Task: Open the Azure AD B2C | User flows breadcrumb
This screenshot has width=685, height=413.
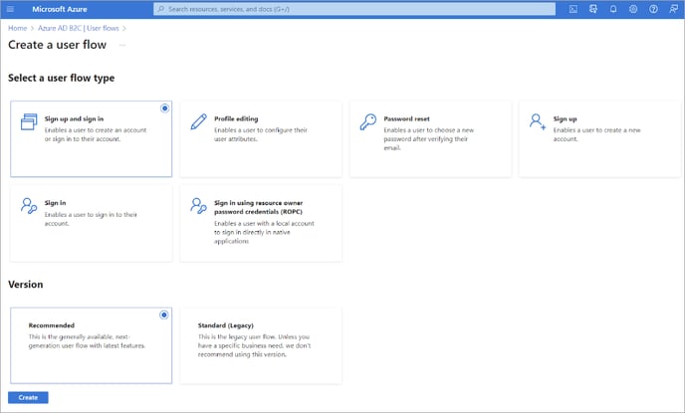Action: coord(79,28)
